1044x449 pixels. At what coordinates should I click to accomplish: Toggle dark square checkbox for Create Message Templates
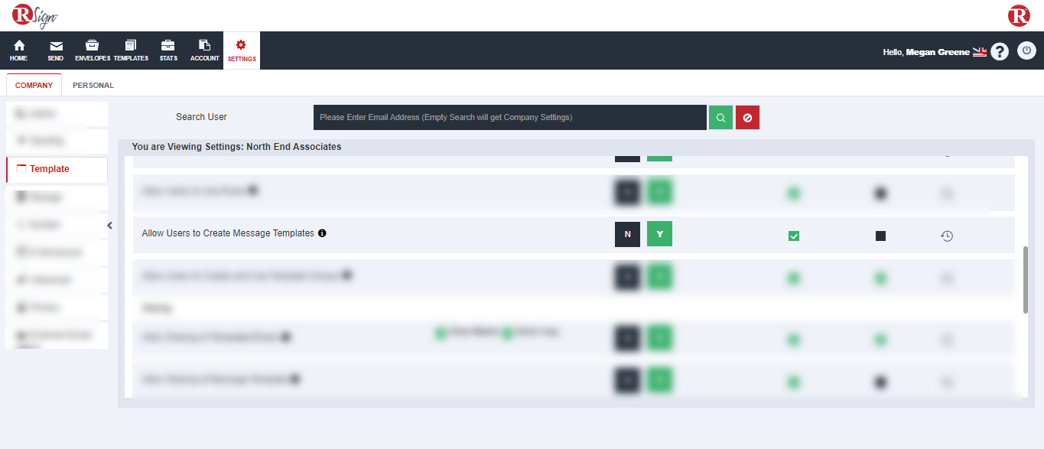(880, 236)
